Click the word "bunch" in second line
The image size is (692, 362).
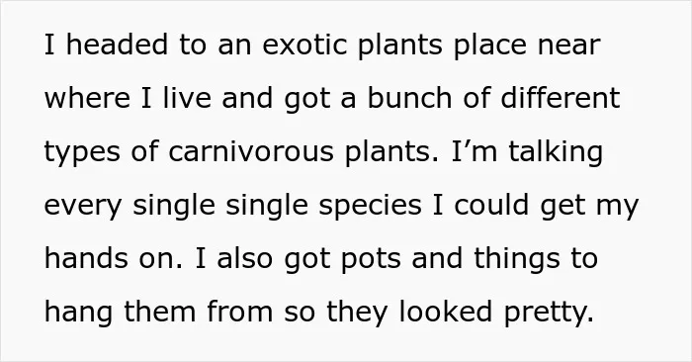409,98
